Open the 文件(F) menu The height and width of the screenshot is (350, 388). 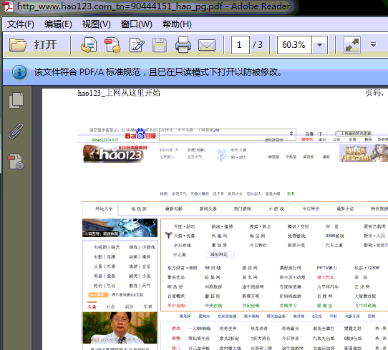(20, 24)
